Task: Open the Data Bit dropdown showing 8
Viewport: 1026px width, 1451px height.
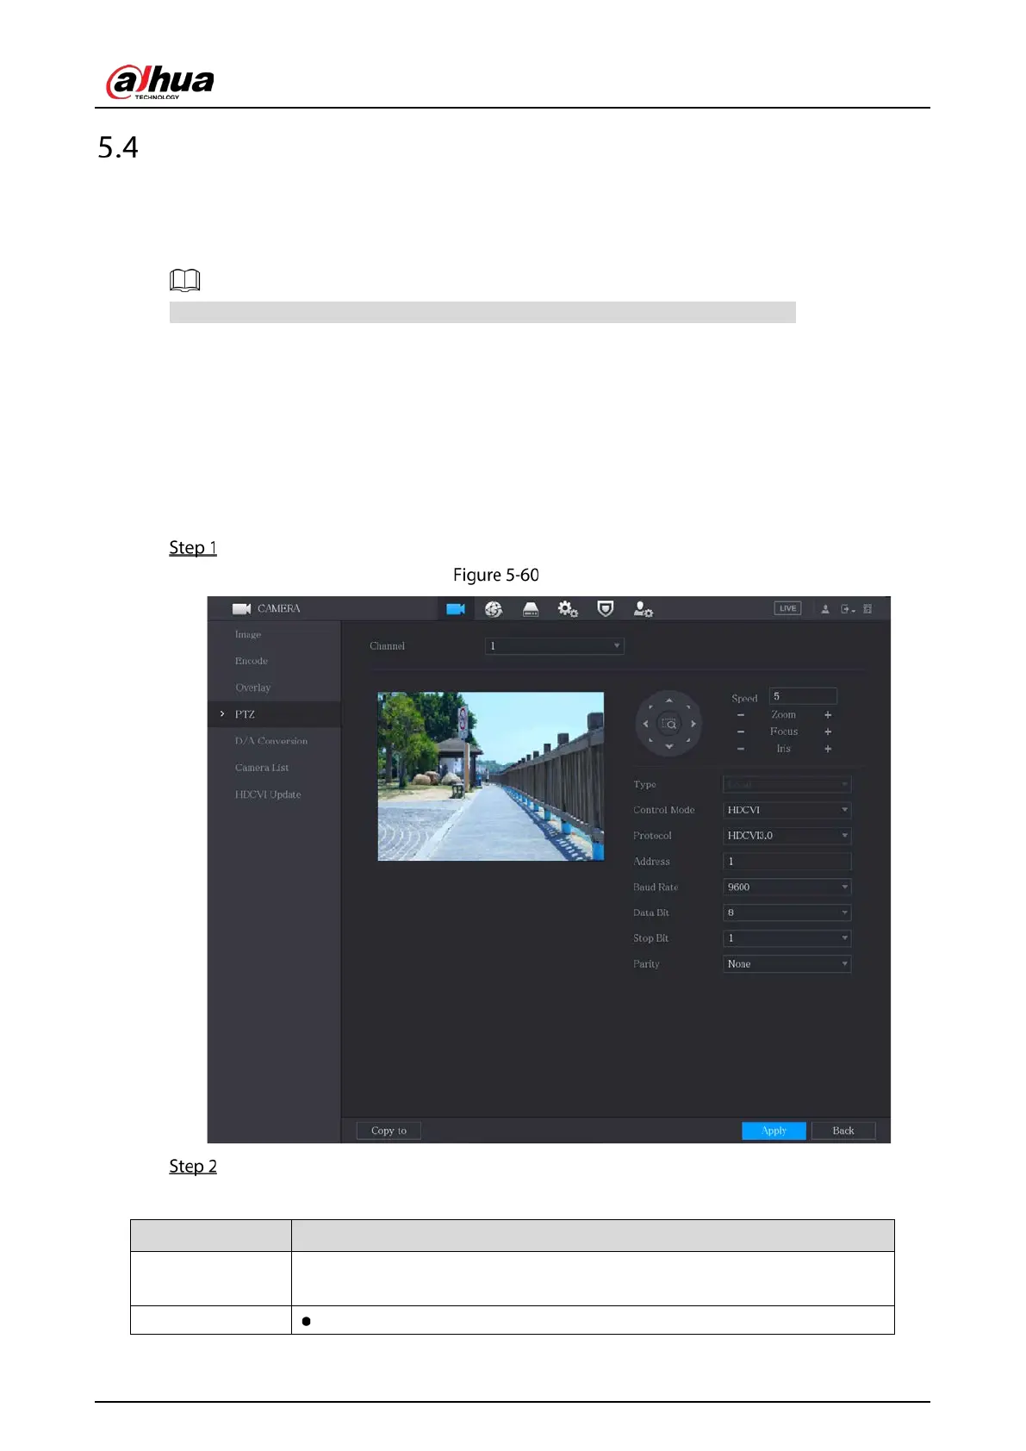Action: pyautogui.click(x=787, y=912)
